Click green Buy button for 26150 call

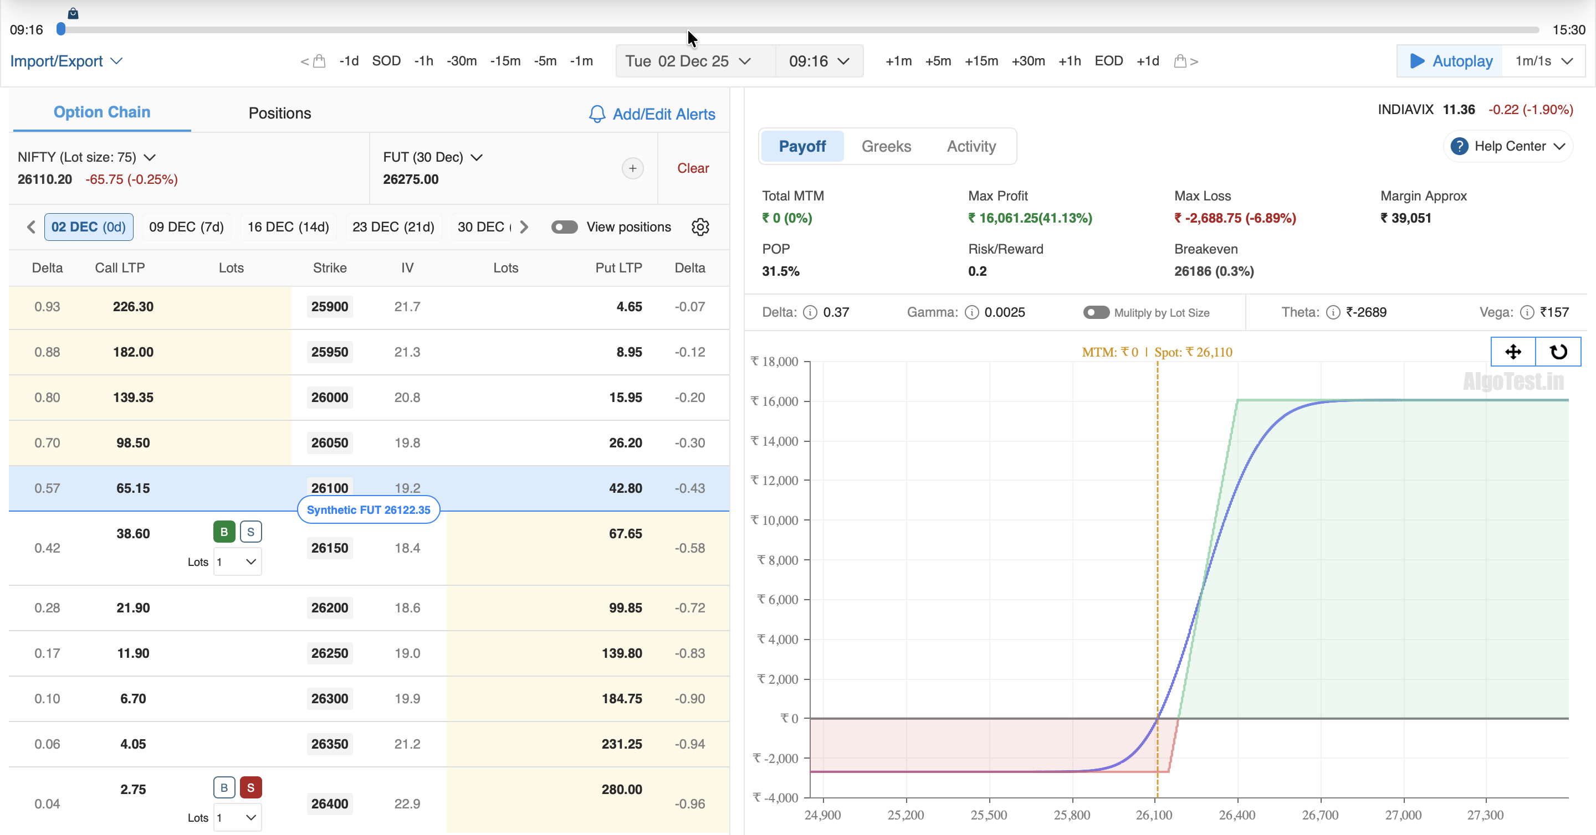[x=224, y=532]
